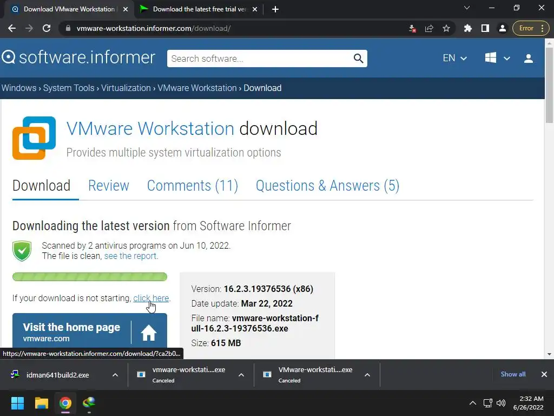Viewport: 554px width, 416px height.
Task: Open File Explorer from taskbar
Action: pyautogui.click(x=41, y=403)
